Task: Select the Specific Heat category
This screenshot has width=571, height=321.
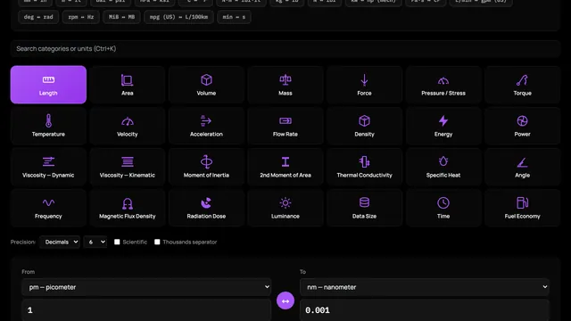Action: point(443,167)
